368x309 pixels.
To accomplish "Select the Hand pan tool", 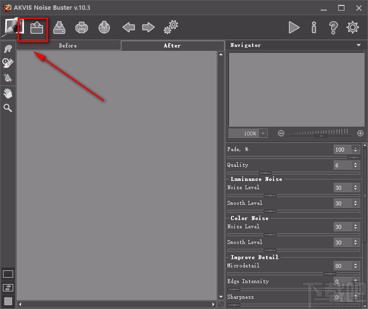I will click(8, 93).
